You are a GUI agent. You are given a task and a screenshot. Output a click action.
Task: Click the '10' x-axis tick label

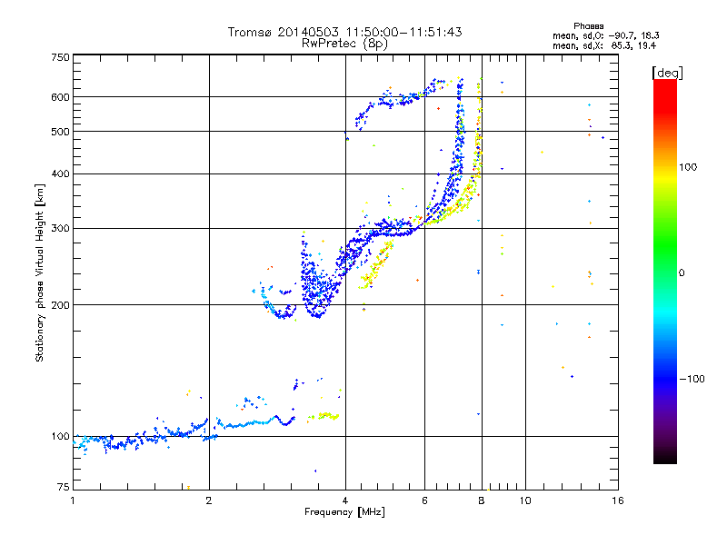[x=525, y=500]
